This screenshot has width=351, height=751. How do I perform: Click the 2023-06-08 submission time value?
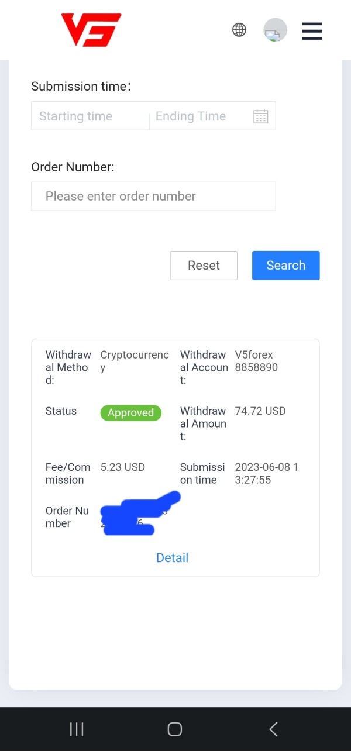[x=266, y=474]
